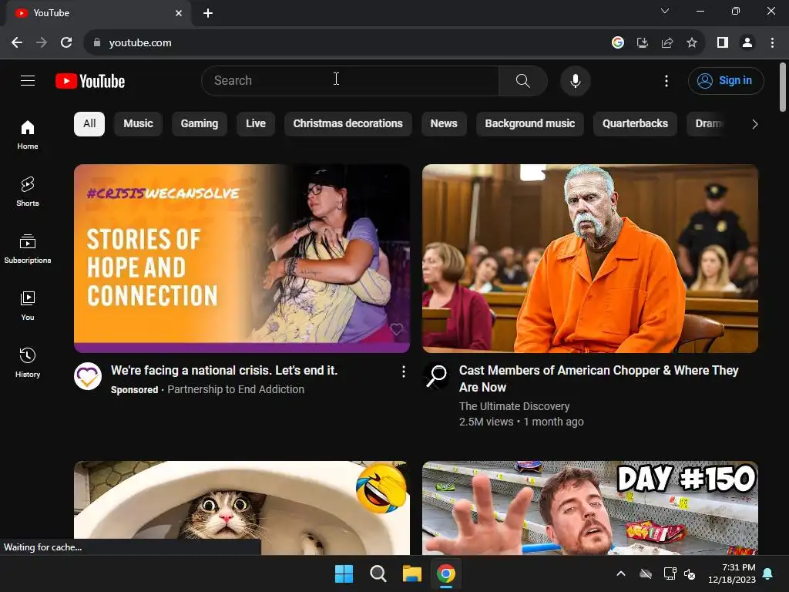Click the YouTube logo

click(90, 81)
